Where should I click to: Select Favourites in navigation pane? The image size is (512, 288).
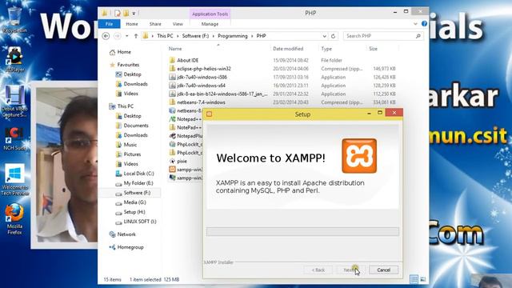pyautogui.click(x=125, y=65)
